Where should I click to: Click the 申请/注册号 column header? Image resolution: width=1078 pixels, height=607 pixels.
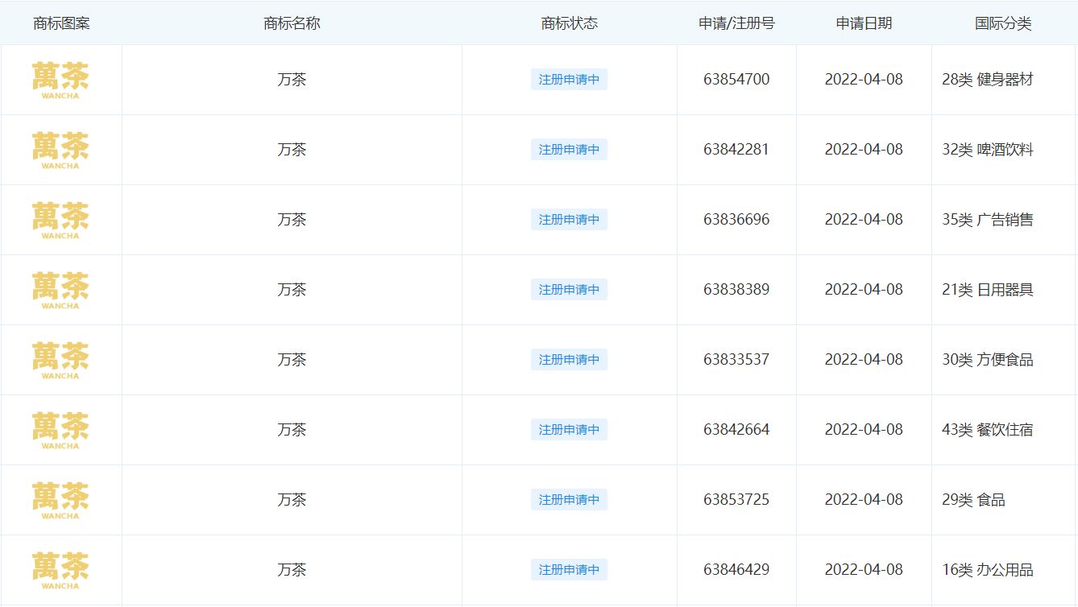(736, 23)
